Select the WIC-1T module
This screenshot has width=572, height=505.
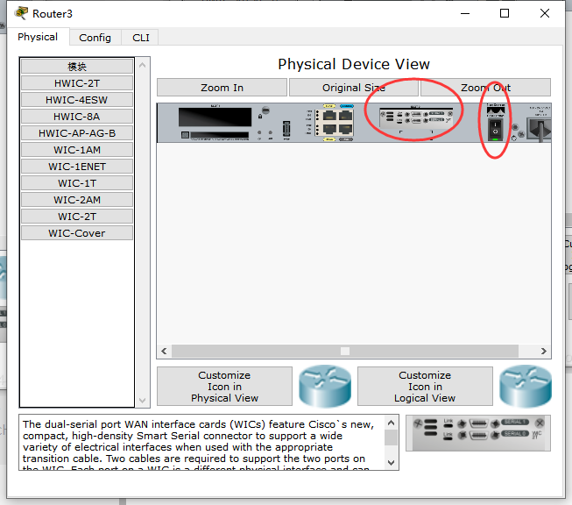[x=77, y=183]
